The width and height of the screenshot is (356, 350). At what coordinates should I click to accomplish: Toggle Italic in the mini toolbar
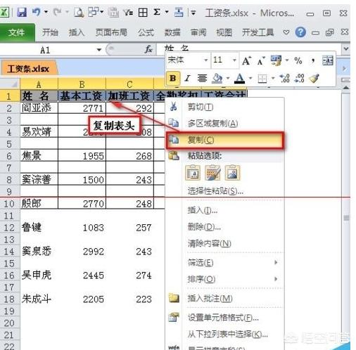coord(187,78)
